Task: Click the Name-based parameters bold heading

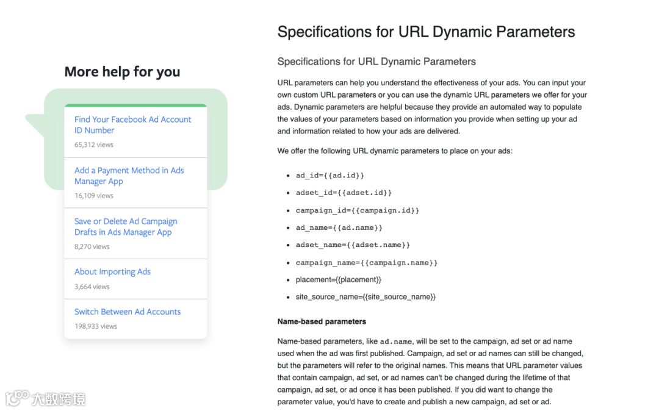Action: 322,321
